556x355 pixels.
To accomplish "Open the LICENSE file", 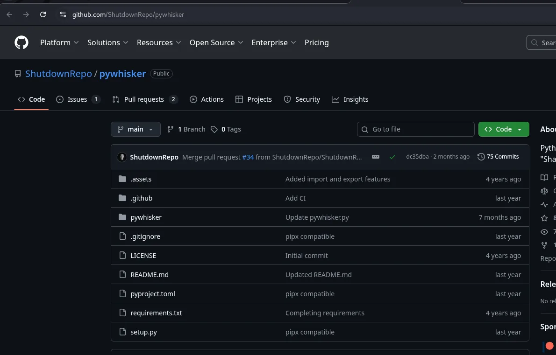I will click(143, 256).
